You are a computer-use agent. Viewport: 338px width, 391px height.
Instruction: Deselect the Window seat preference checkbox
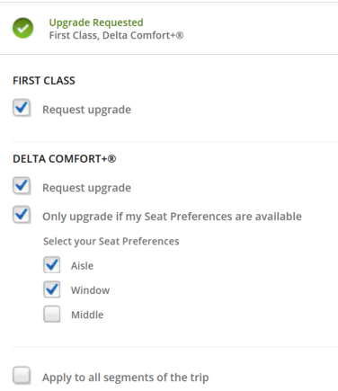pos(52,289)
